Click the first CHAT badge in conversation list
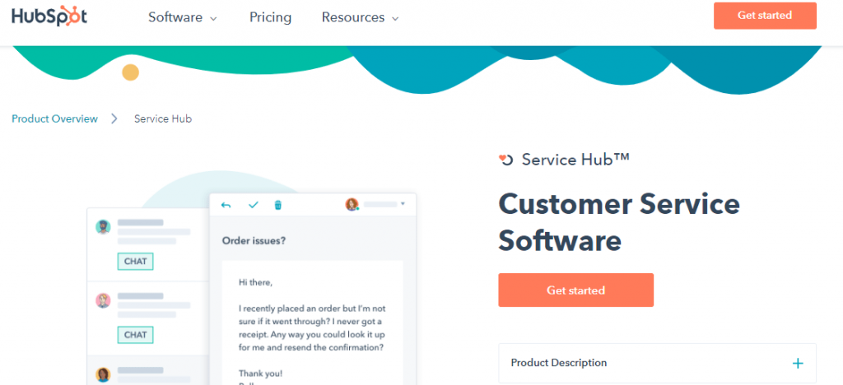 tap(136, 262)
